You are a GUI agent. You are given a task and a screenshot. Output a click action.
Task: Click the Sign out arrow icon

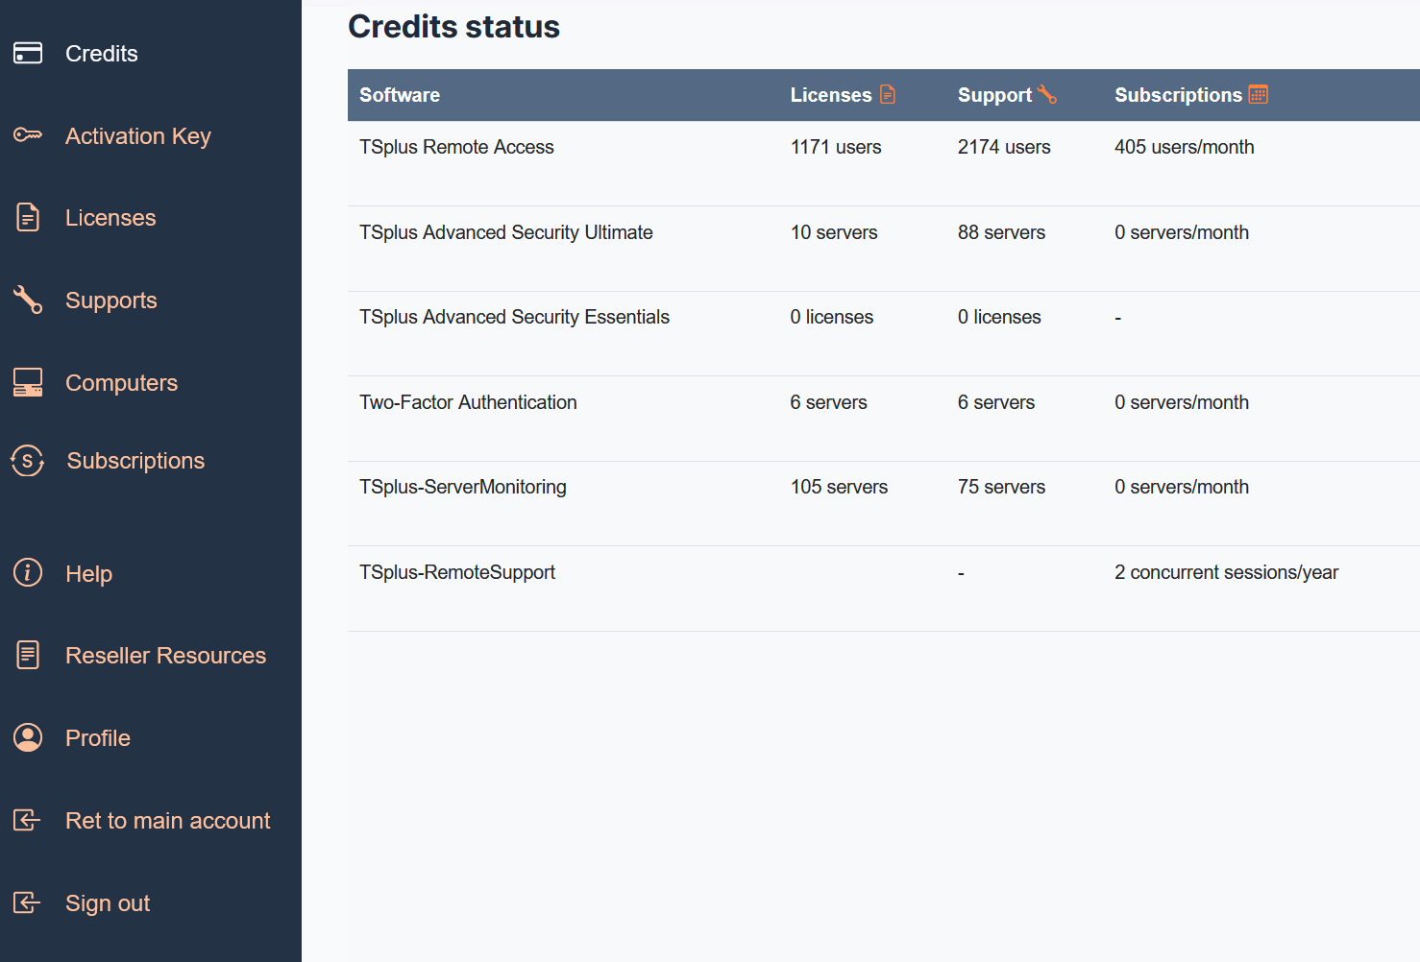pyautogui.click(x=27, y=902)
